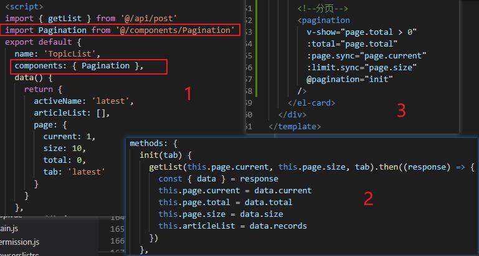Screen dimensions: 479x256
Task: Click the tab: 'latest' property line
Action: [x=74, y=172]
